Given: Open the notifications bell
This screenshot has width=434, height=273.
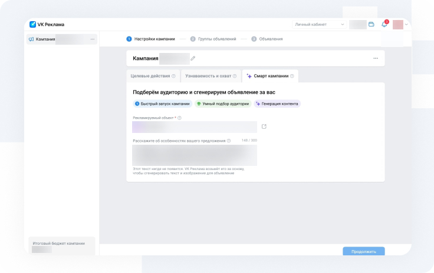Looking at the screenshot, I should click(x=384, y=24).
